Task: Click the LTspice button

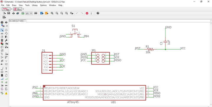Action: click(x=17, y=9)
